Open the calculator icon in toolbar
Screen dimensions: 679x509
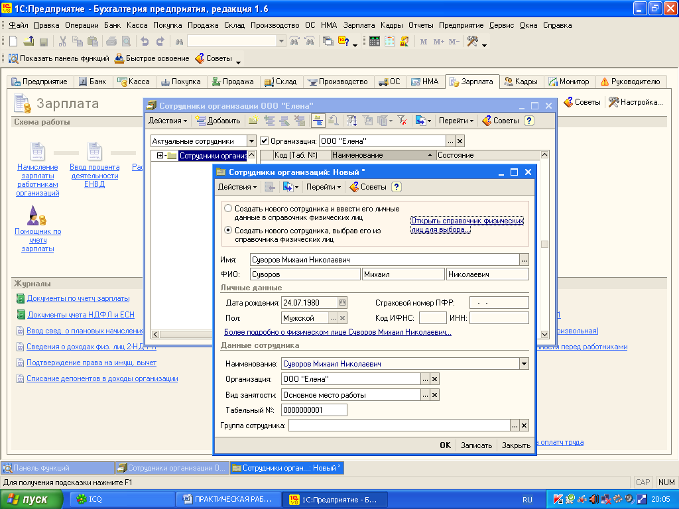tap(375, 42)
